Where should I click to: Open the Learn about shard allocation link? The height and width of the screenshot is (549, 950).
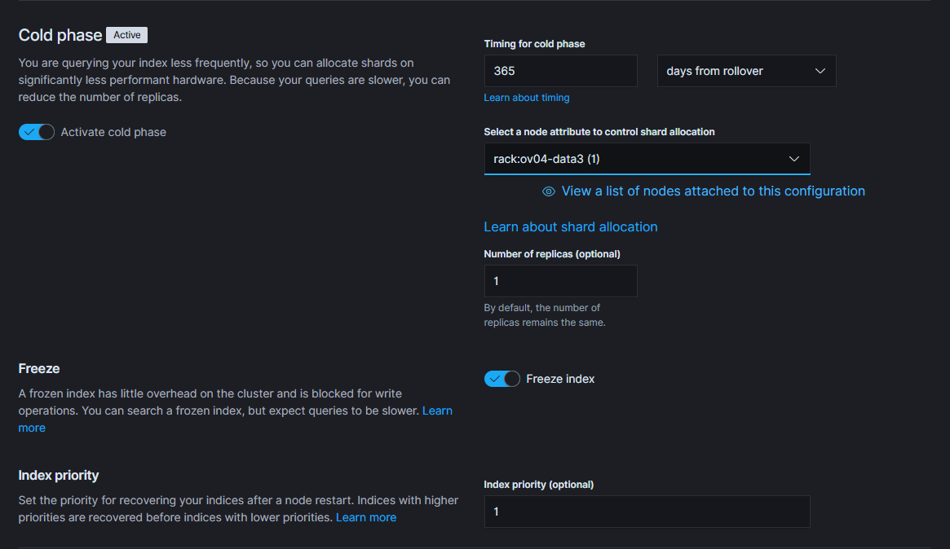[570, 227]
